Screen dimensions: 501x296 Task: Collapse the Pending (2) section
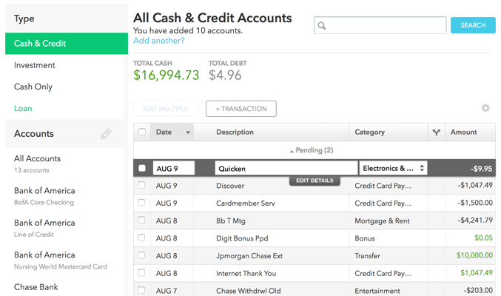(x=311, y=150)
